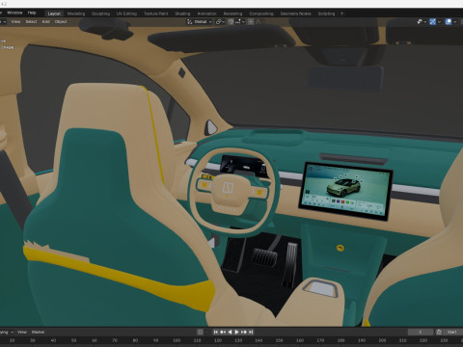Play the animation forward
Viewport: 463px width, 347px height.
click(x=236, y=332)
